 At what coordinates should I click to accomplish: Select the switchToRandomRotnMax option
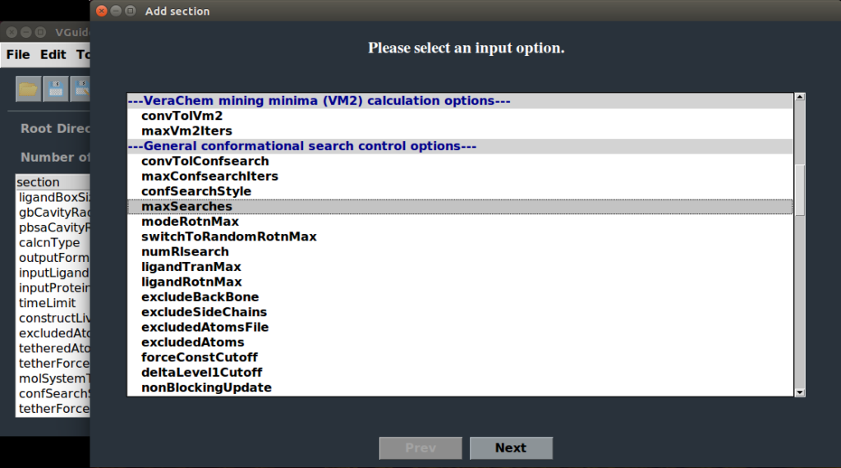point(460,236)
